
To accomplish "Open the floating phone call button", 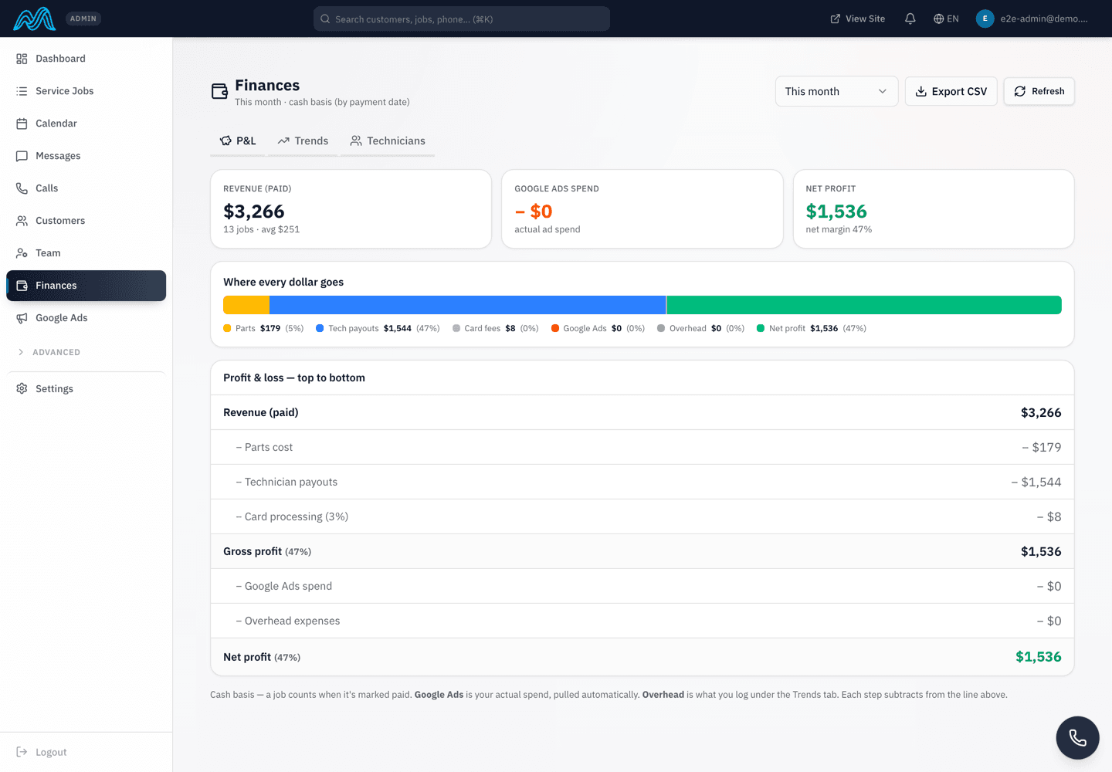I will tap(1077, 738).
